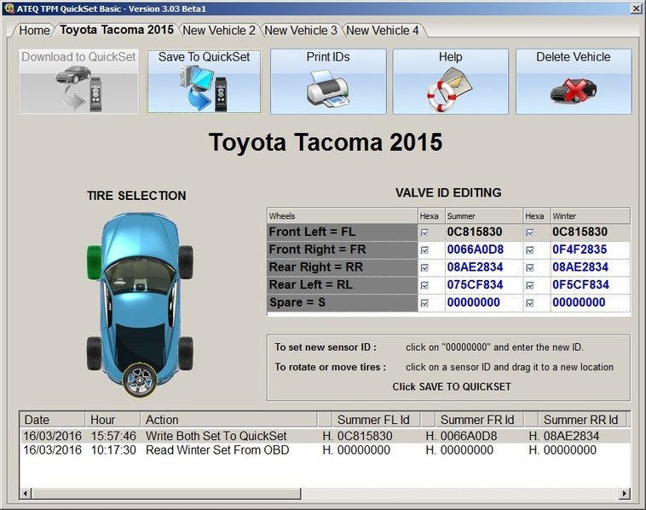Click the horizontal scrollbar thumb in log
The height and width of the screenshot is (510, 646).
[166, 493]
